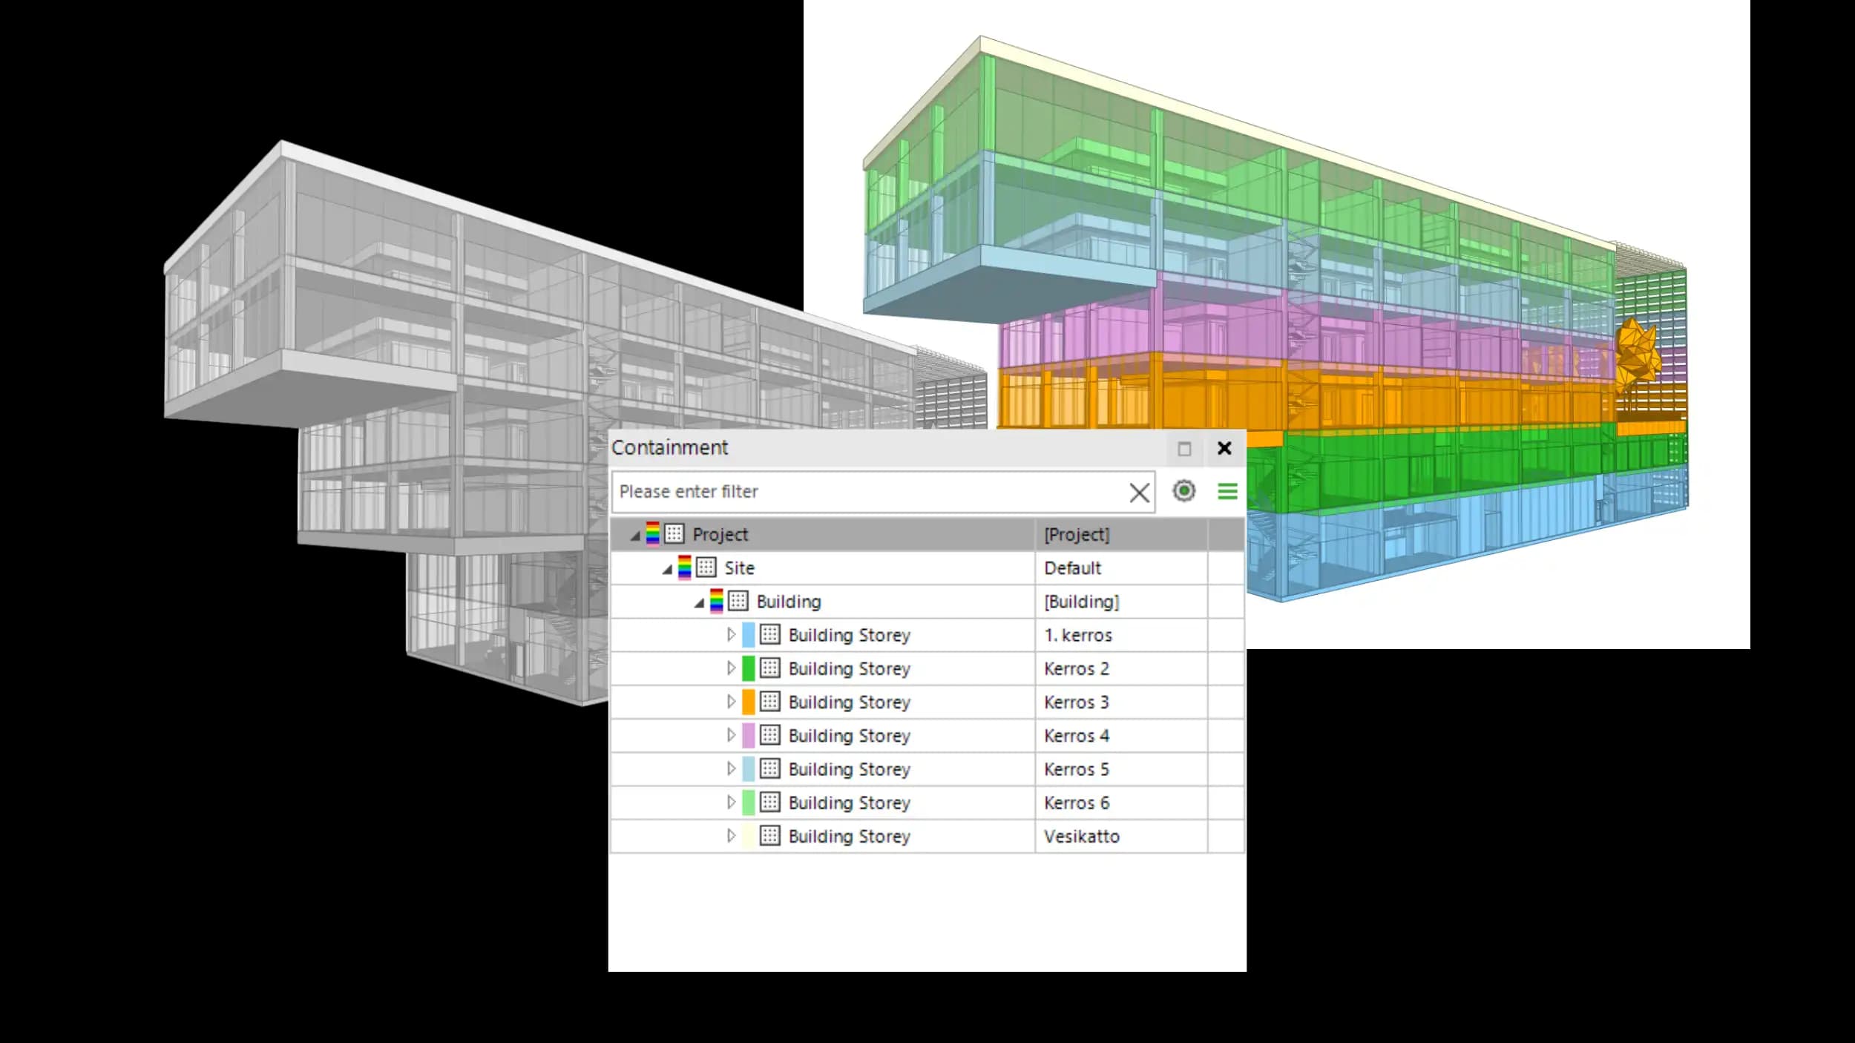Click the green hamburger menu icon

(1227, 491)
